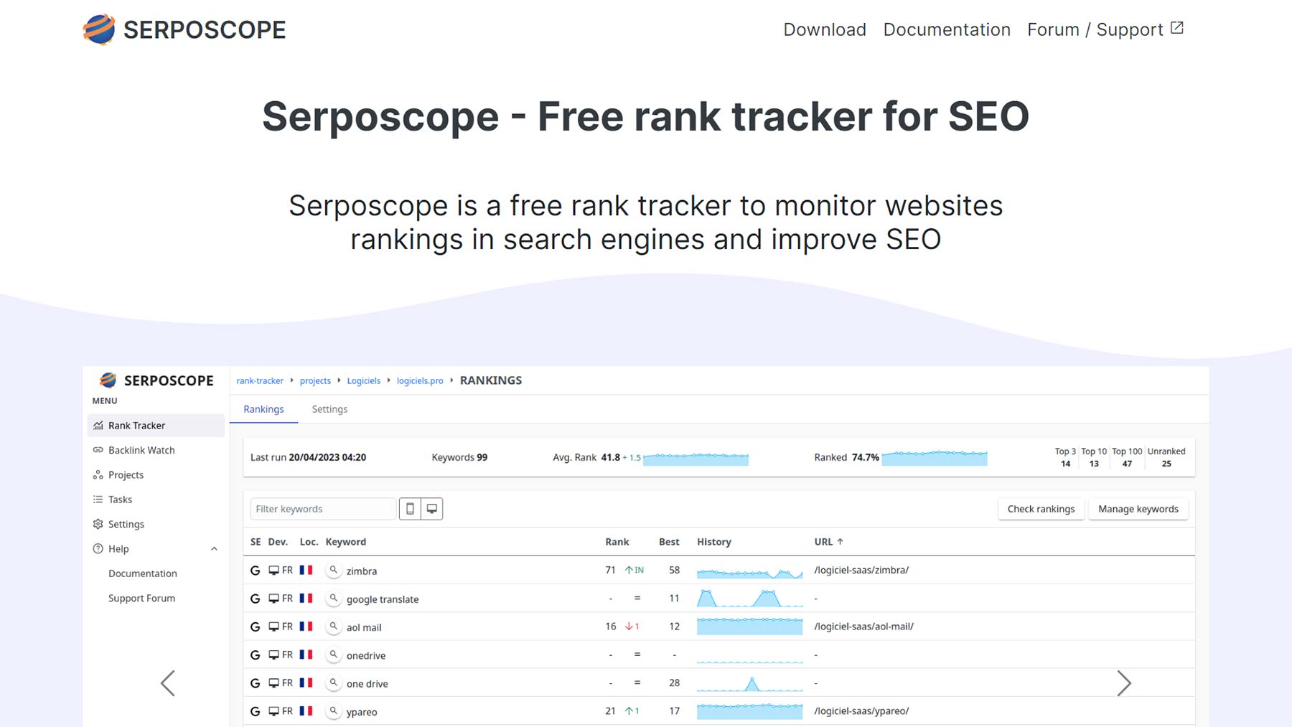Click desktop device icon in zimbra row
1292x727 pixels.
coord(273,571)
